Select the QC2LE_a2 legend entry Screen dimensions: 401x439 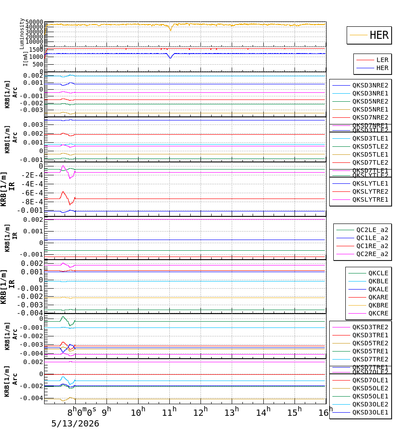362,230
